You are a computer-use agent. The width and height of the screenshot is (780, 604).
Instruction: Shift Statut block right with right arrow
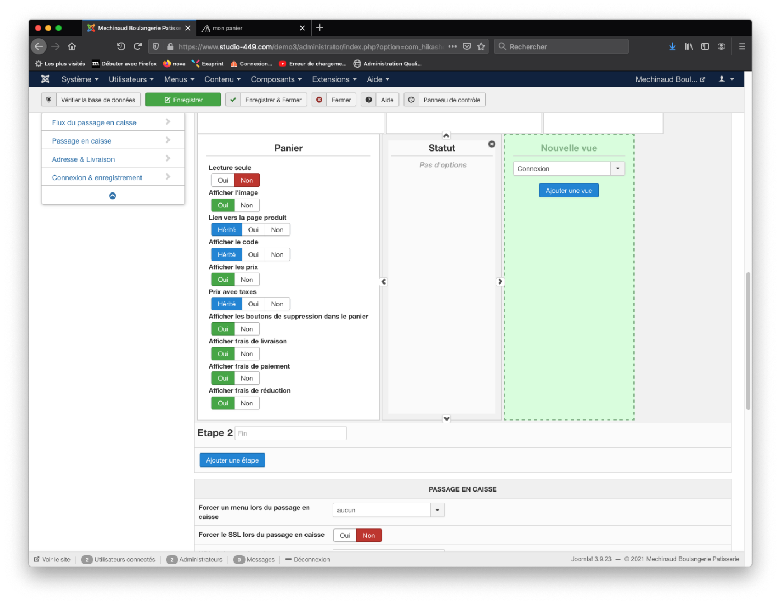500,282
